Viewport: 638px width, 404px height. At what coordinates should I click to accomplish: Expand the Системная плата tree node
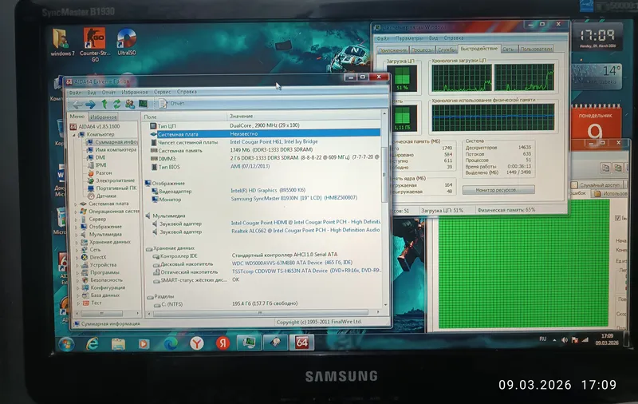[x=76, y=204]
